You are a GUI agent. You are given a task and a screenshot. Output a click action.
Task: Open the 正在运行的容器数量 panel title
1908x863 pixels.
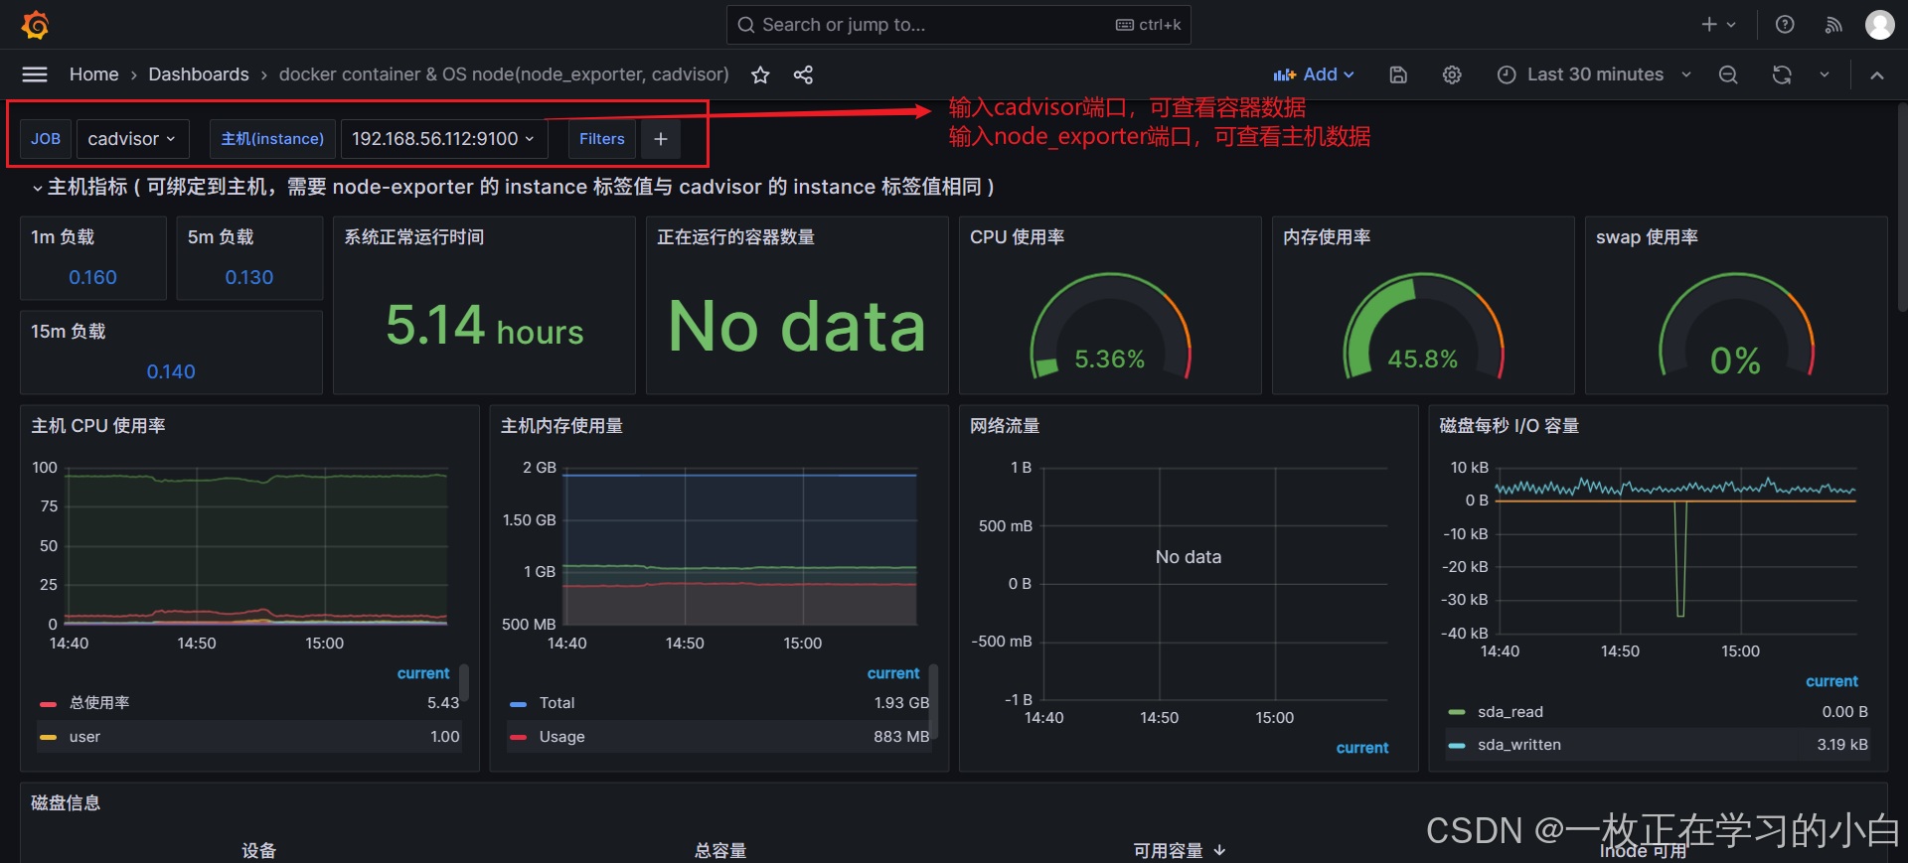coord(735,237)
